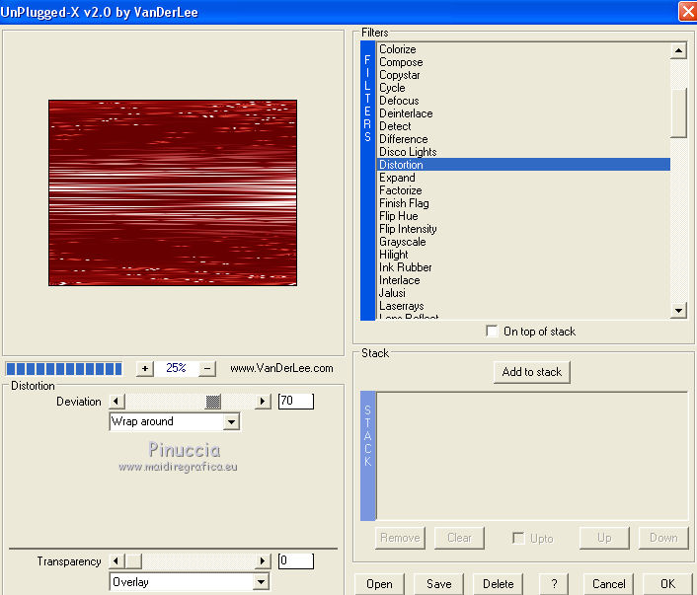Click the www.VanDerLee.com link

click(x=281, y=368)
